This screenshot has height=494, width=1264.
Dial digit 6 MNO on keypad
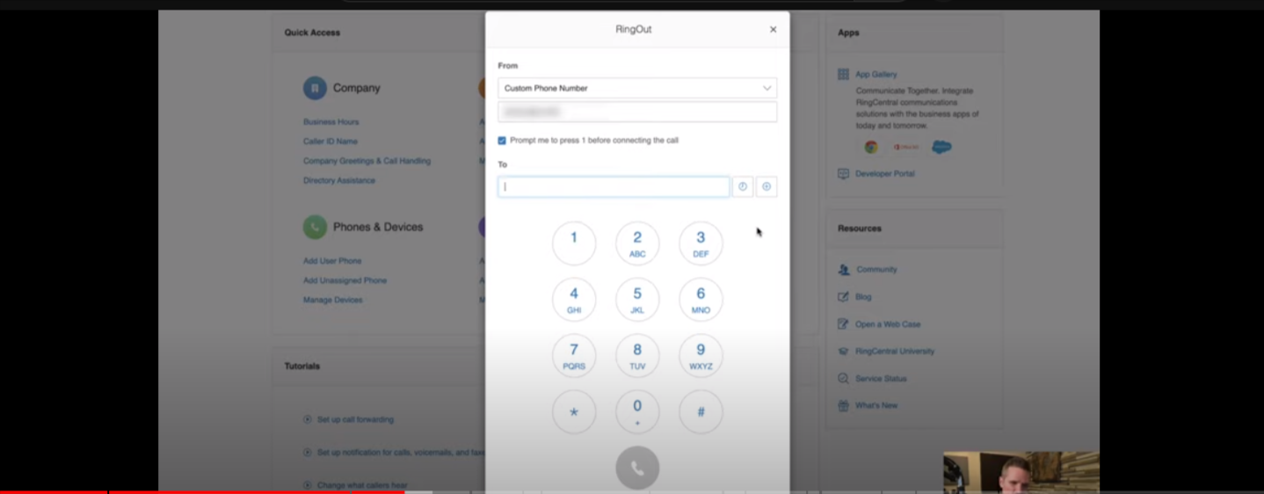[701, 300]
